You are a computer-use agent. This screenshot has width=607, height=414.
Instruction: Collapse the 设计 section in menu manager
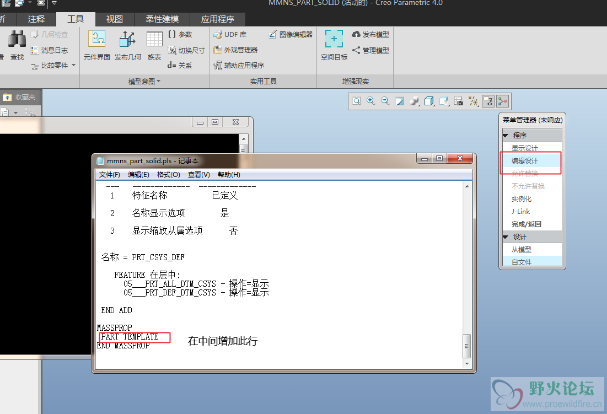tap(506, 237)
